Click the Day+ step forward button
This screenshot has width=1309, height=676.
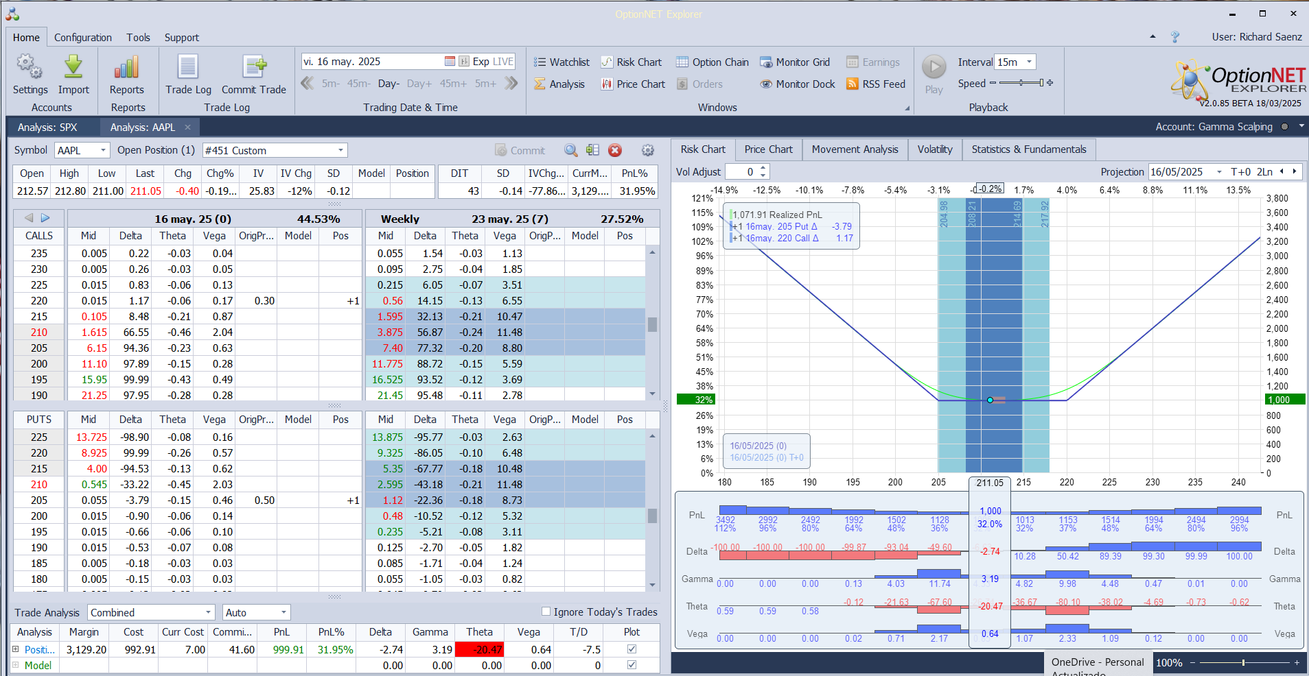[419, 84]
